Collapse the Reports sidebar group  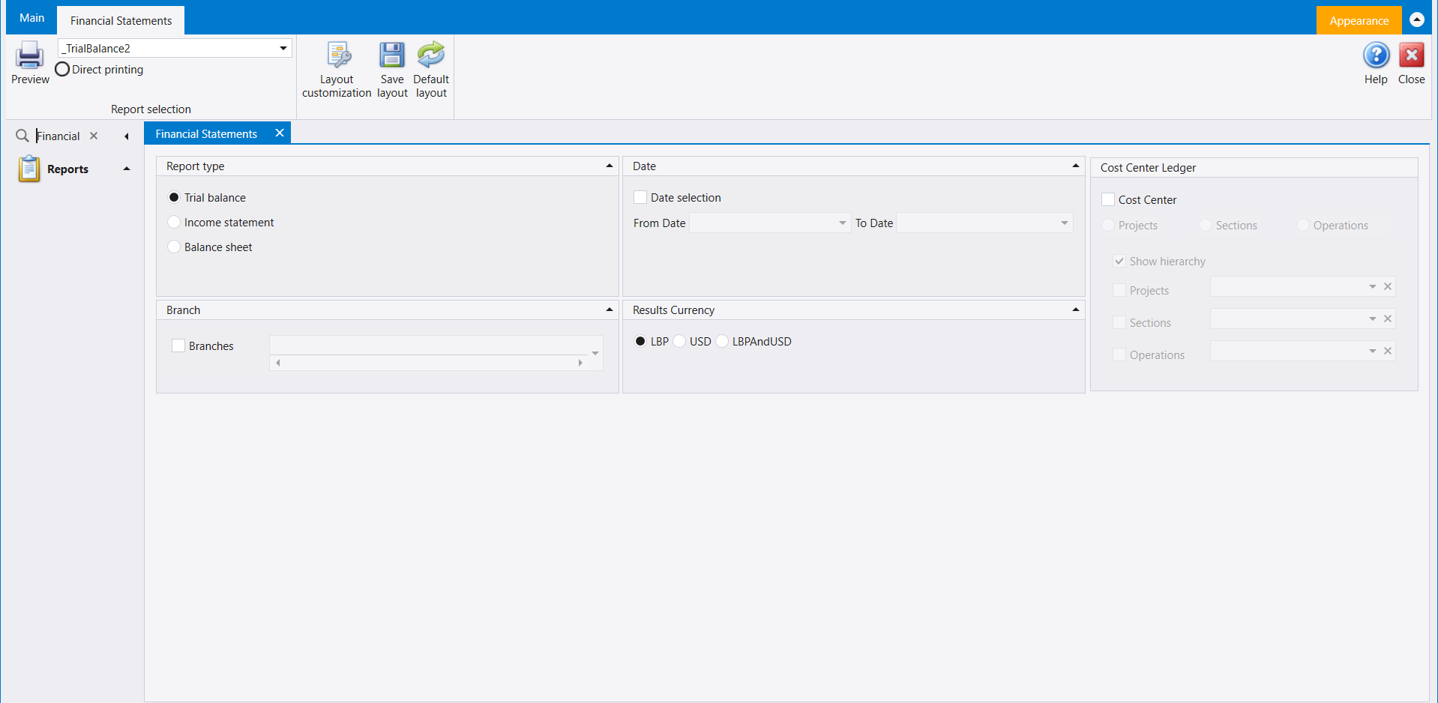[127, 169]
